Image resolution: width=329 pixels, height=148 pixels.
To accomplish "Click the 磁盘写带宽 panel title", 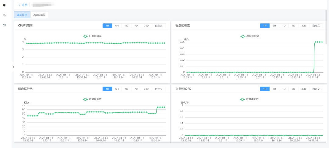I will point(25,89).
